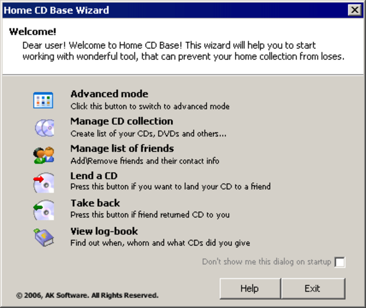The image size is (366, 308).
Task: Open the Manage CD collection discs icon
Action: click(45, 128)
